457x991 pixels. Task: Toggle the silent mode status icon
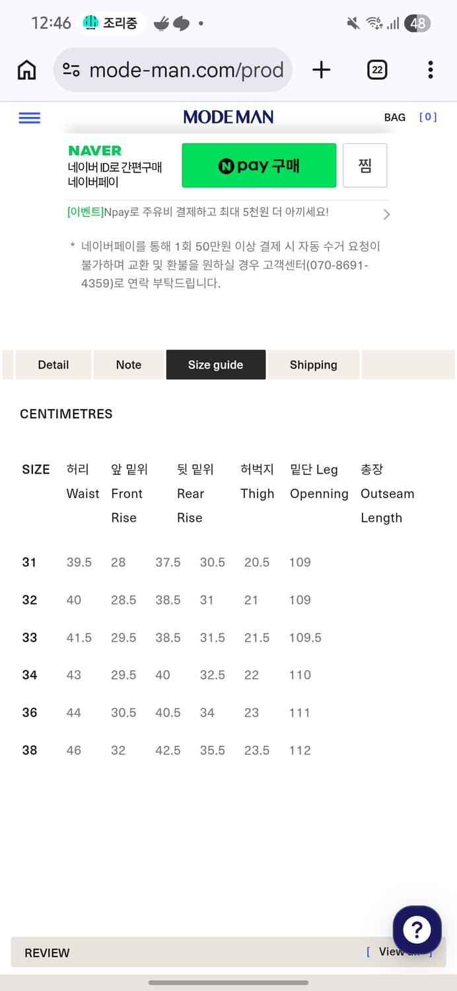click(x=352, y=22)
